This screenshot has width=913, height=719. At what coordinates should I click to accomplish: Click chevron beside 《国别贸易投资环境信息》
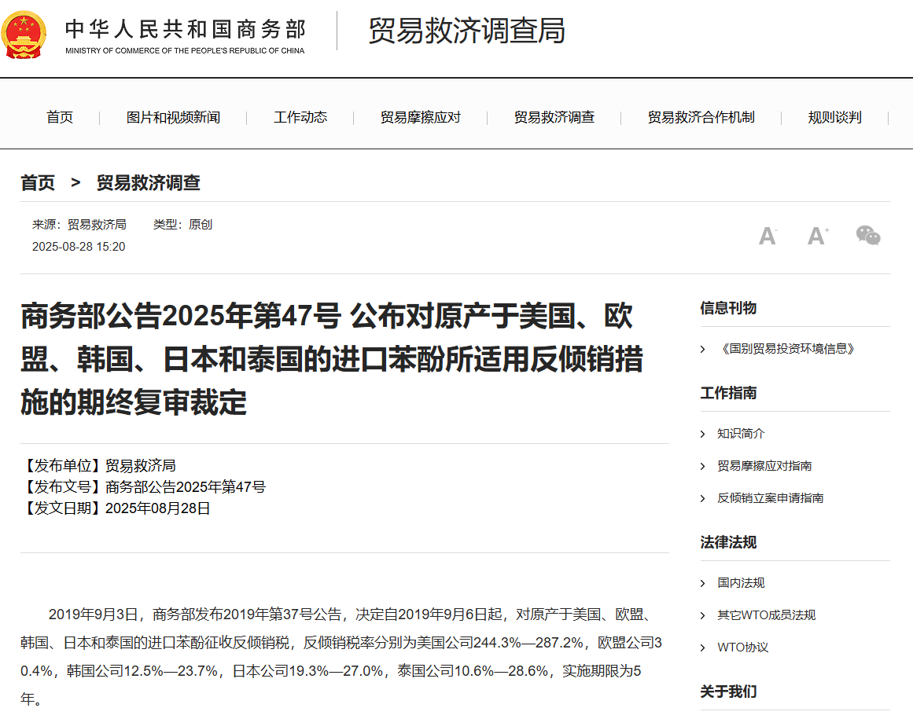pos(703,349)
